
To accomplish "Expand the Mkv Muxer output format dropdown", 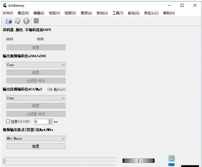I will pyautogui.click(x=36, y=138).
